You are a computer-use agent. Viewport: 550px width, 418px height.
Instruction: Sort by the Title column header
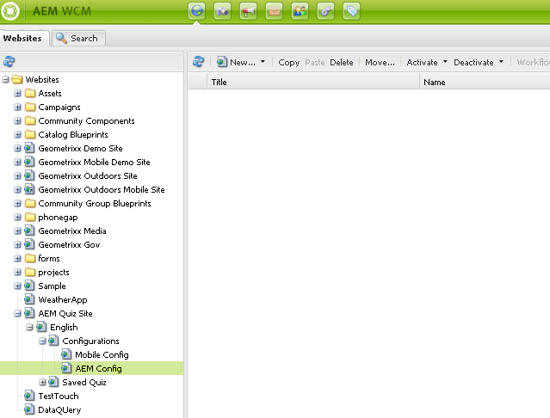313,82
